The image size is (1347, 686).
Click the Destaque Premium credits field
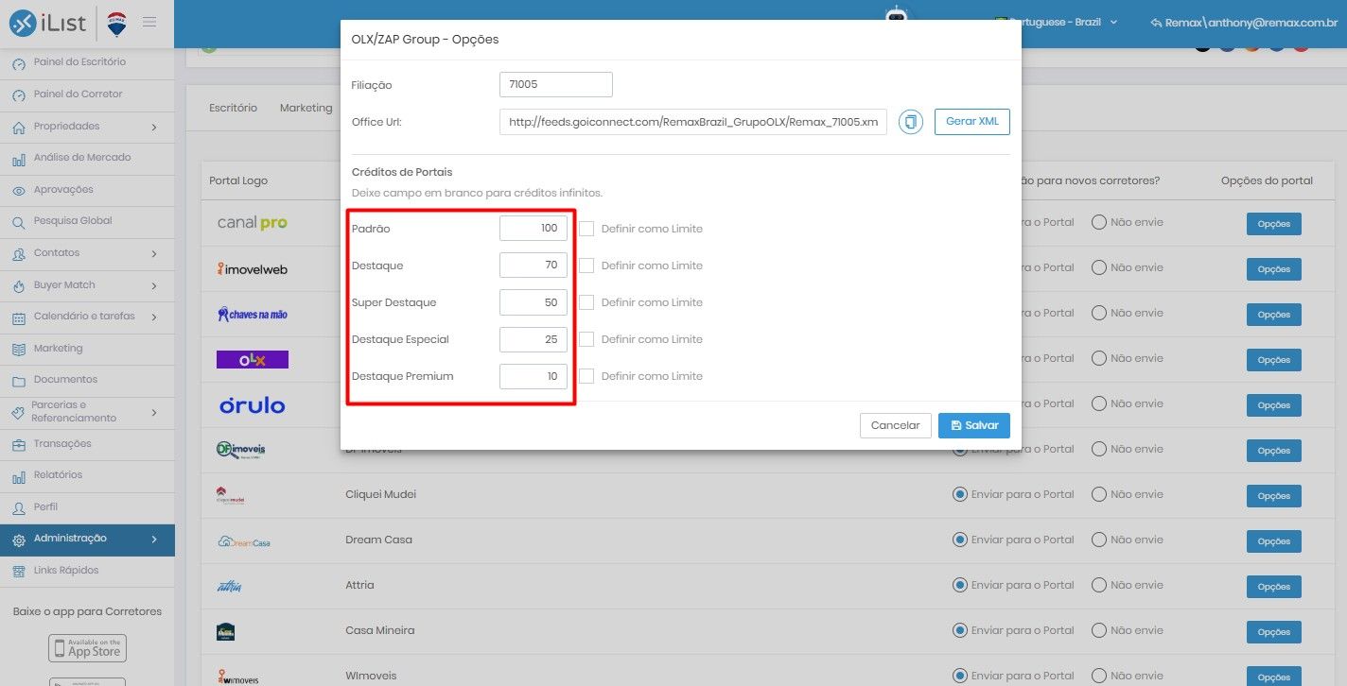[534, 376]
